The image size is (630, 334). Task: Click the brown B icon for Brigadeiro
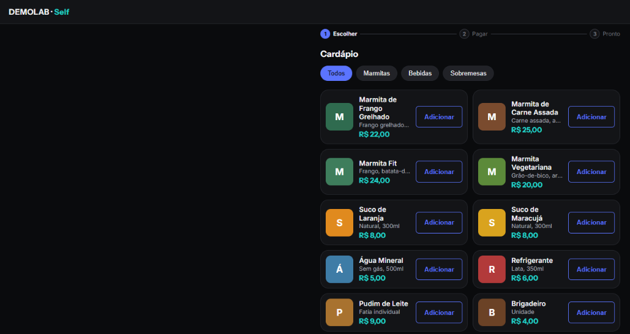(492, 313)
